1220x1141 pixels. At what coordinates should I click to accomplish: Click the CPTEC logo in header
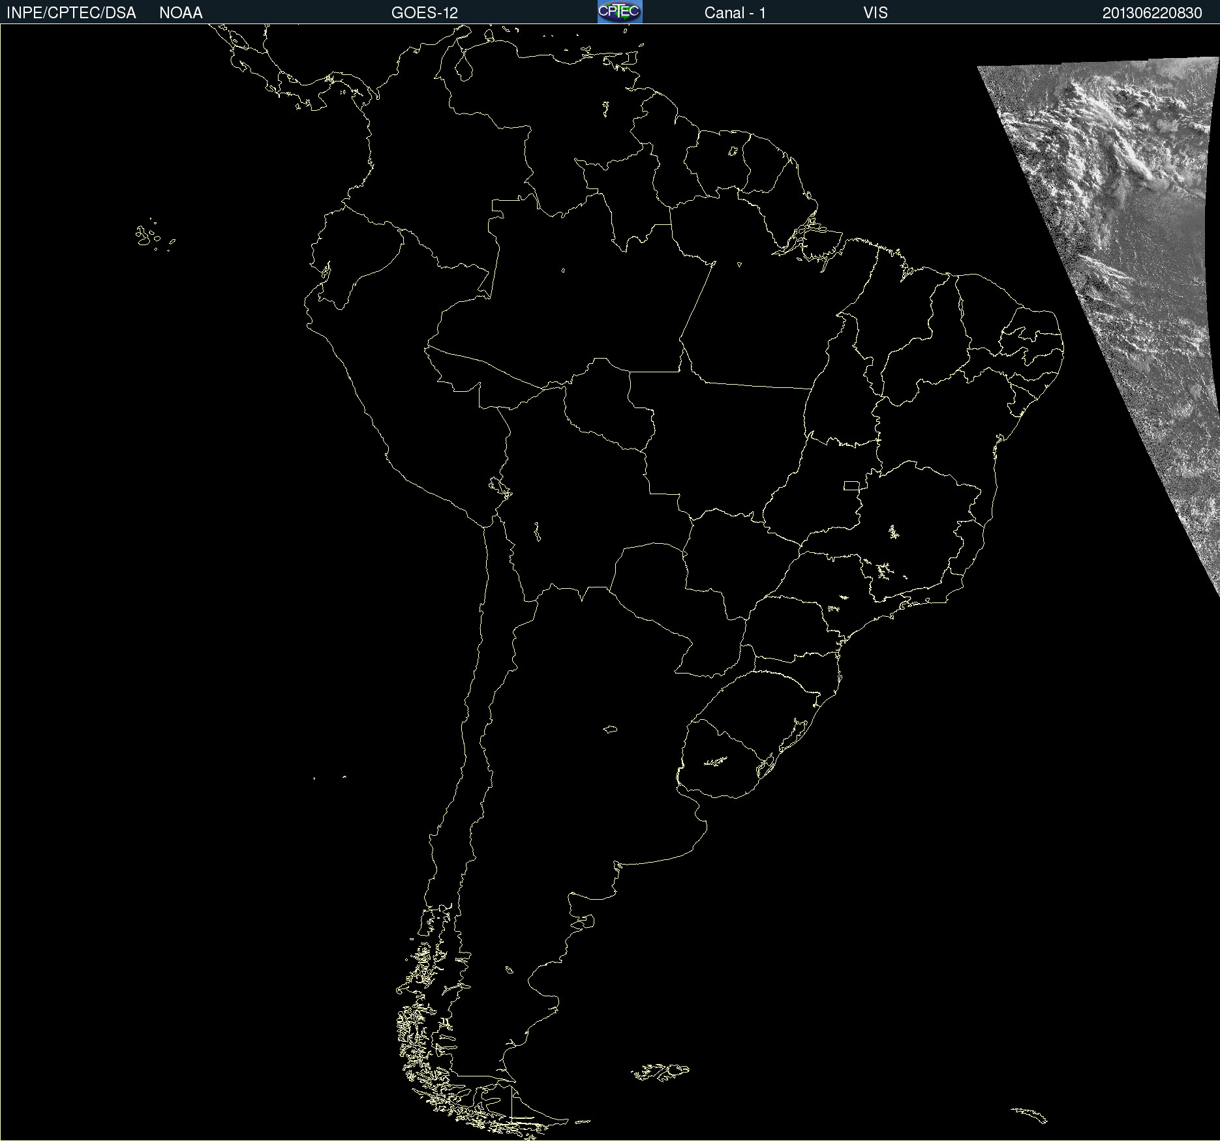(x=620, y=12)
